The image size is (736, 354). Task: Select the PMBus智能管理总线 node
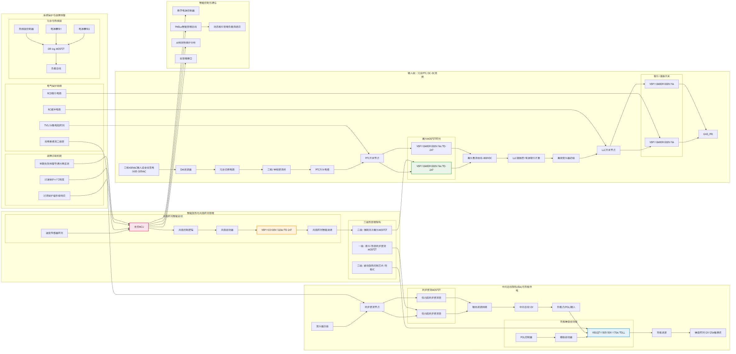(186, 27)
